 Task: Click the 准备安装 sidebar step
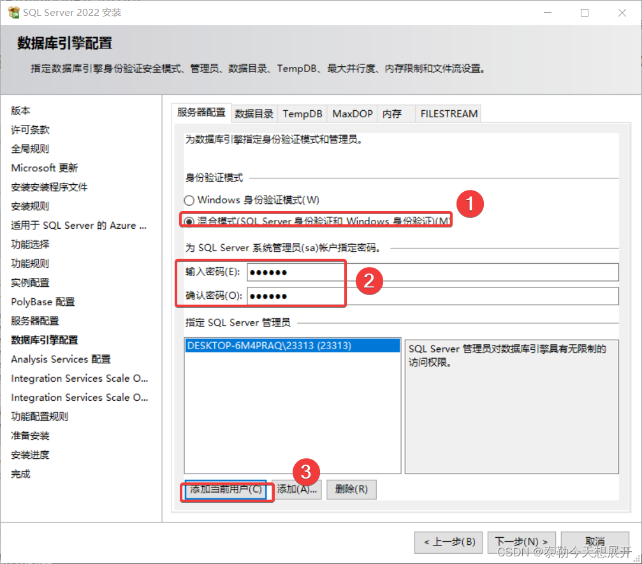tap(30, 436)
